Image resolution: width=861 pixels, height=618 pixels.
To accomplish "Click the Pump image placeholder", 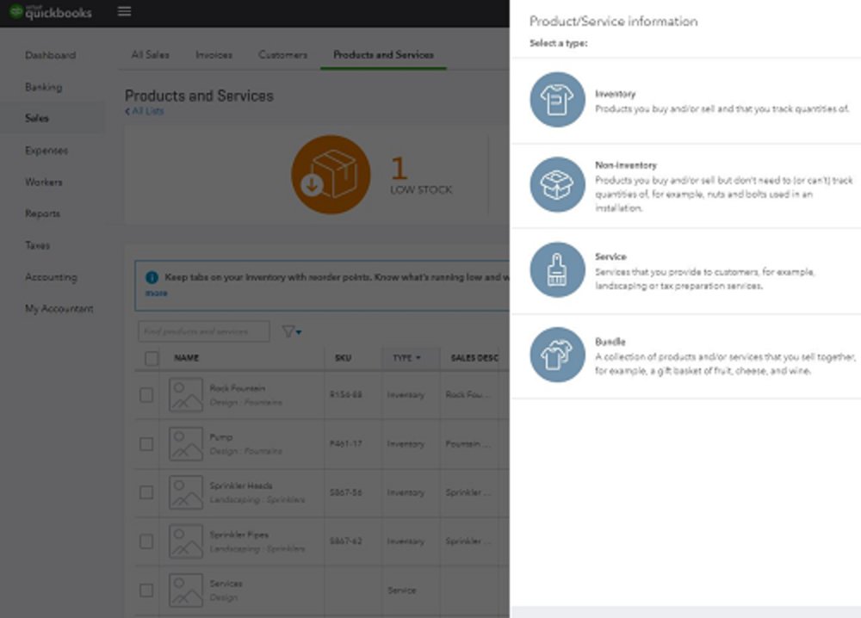I will (186, 444).
